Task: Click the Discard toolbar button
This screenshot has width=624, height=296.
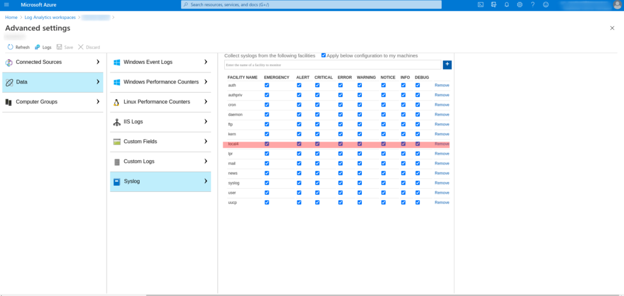Action: (x=89, y=47)
